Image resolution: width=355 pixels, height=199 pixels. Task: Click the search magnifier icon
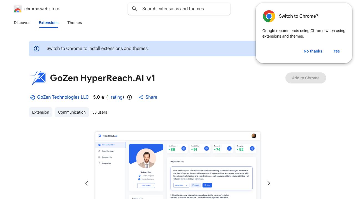pos(135,9)
